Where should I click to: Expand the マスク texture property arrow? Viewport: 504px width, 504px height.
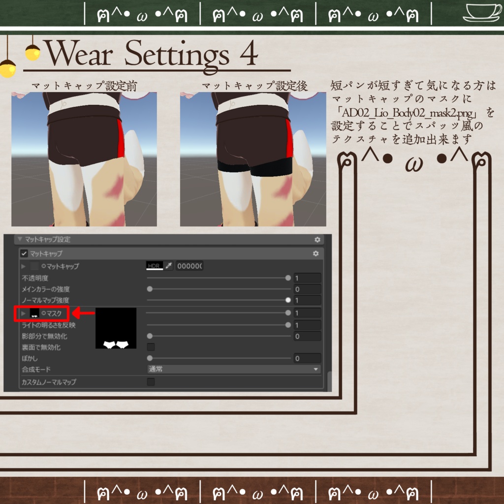pos(23,313)
